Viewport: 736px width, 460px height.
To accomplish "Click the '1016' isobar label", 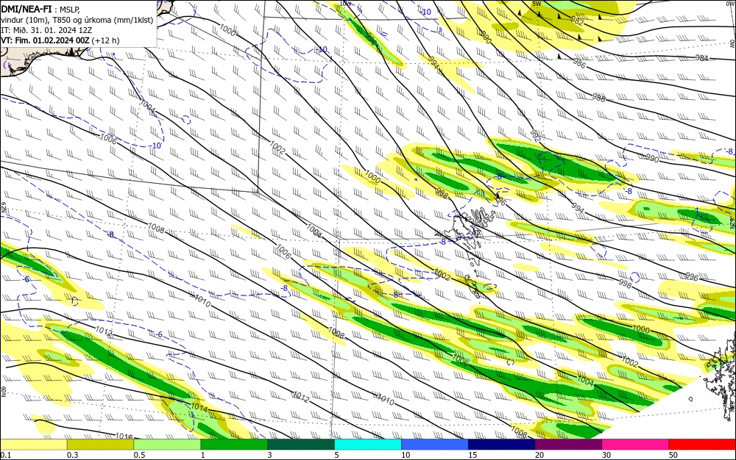I will (x=124, y=436).
